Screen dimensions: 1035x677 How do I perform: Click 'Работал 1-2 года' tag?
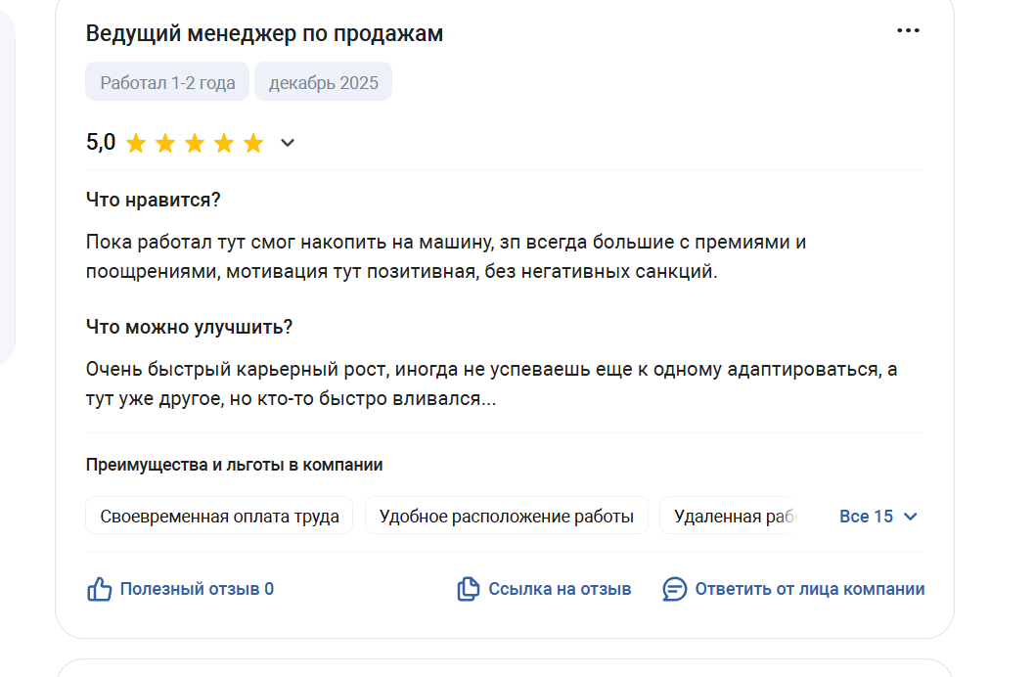pyautogui.click(x=167, y=82)
